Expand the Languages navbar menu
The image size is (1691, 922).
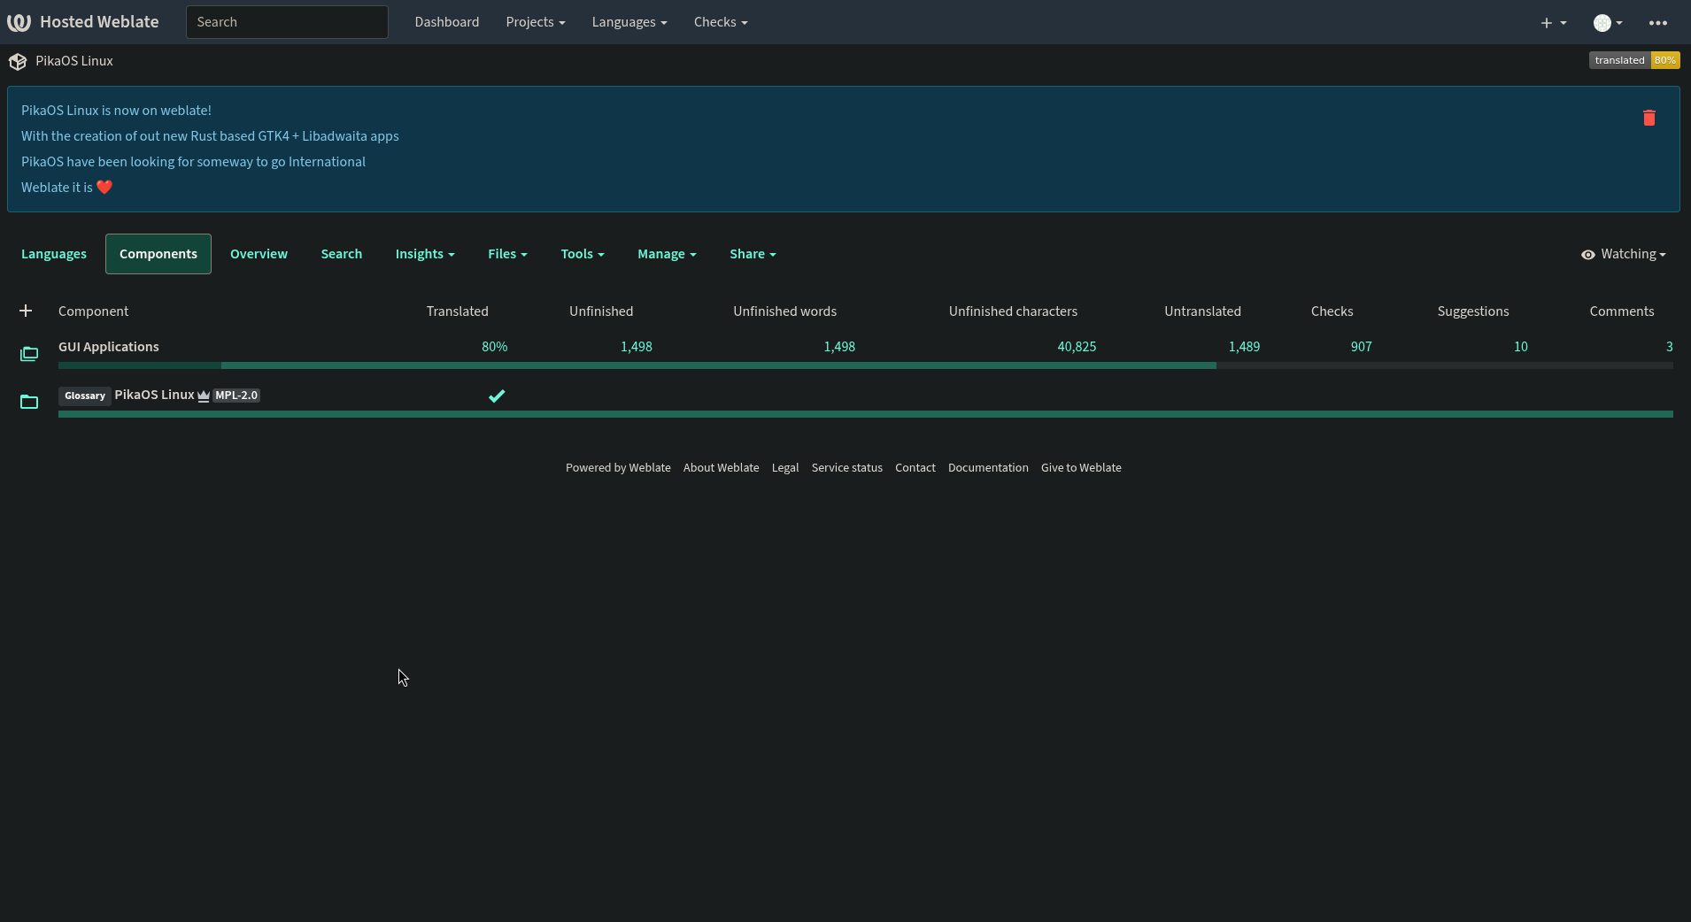629,22
